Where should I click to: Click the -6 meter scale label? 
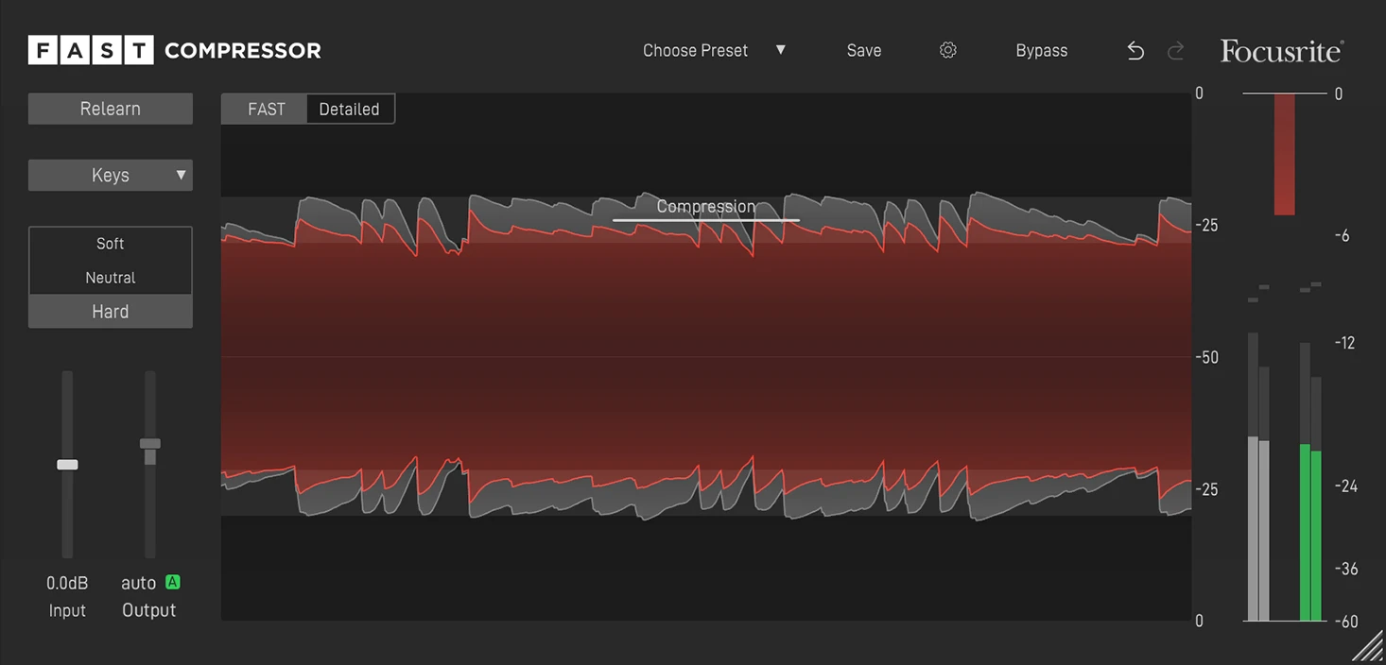[1342, 236]
